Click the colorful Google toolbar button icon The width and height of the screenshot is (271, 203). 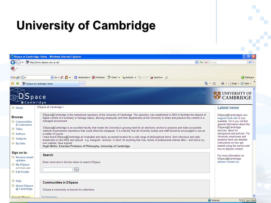click(x=67, y=78)
